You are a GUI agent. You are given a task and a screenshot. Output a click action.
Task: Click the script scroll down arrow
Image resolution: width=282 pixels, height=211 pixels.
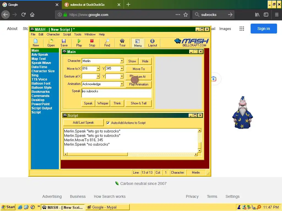pyautogui.click(x=199, y=151)
